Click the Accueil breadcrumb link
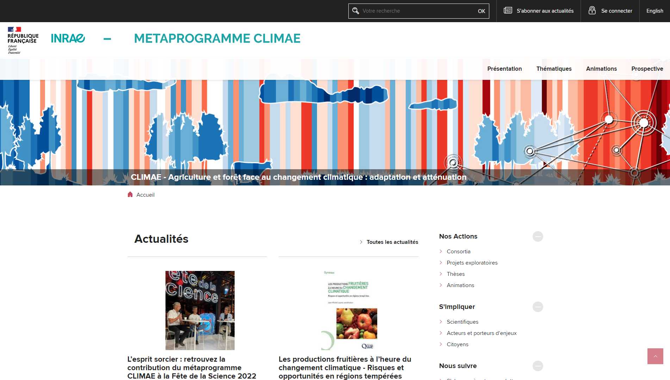Screen dimensions: 670x380 click(145, 195)
